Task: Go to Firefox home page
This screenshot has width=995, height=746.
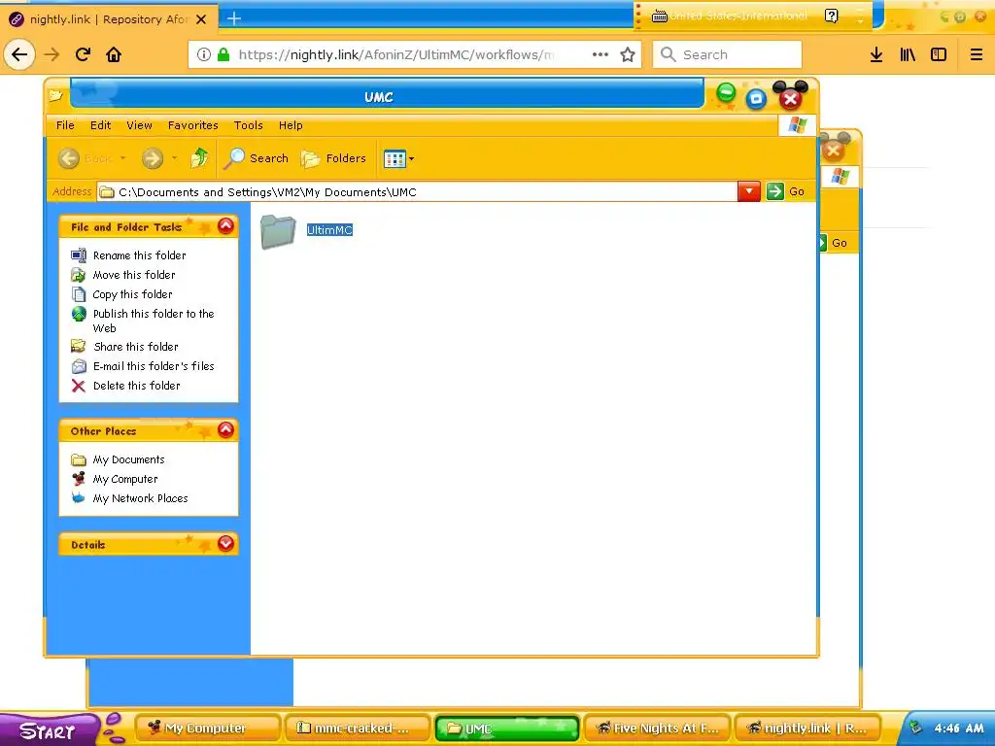Action: 114,54
